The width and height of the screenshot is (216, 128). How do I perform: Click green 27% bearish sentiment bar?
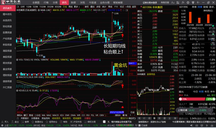tap(210, 99)
